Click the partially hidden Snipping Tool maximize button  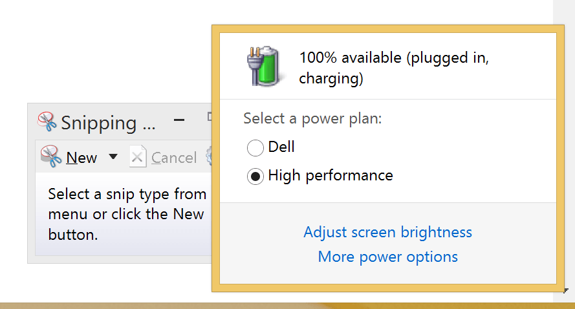tap(209, 117)
